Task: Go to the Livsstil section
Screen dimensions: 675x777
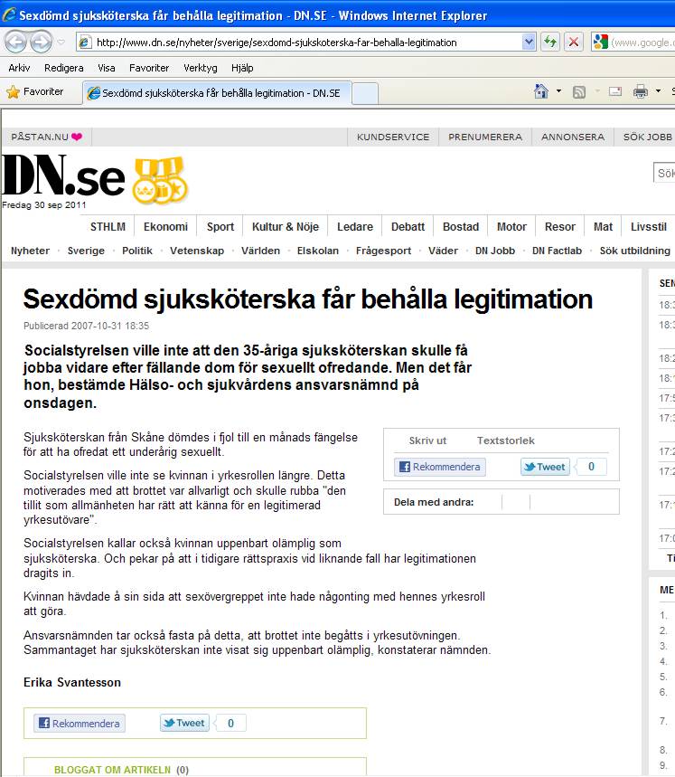Action: [648, 227]
